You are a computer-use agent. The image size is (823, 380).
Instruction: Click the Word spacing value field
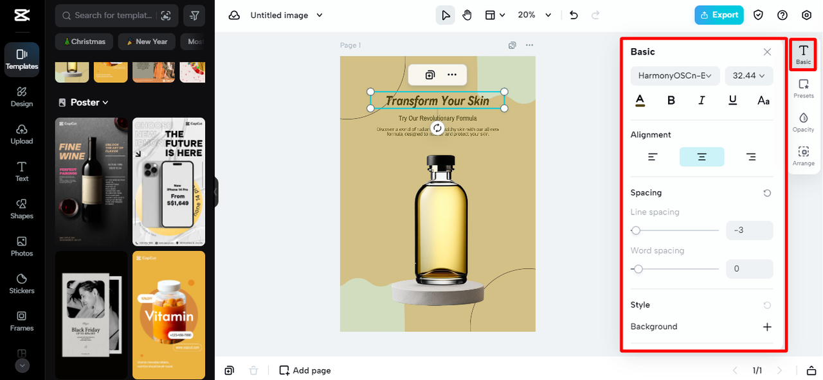click(x=750, y=268)
